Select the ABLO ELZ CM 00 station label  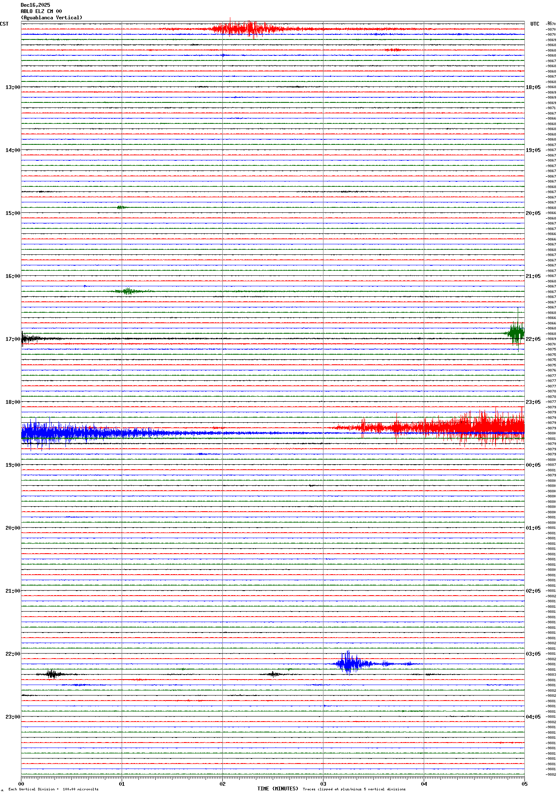tap(41, 11)
